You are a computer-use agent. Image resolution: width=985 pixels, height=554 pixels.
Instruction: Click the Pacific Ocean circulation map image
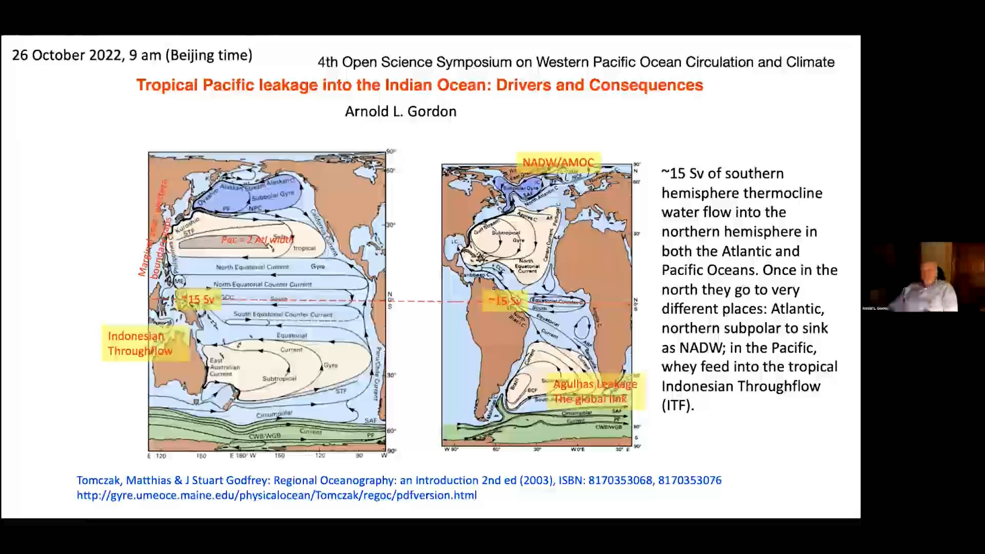(x=267, y=302)
